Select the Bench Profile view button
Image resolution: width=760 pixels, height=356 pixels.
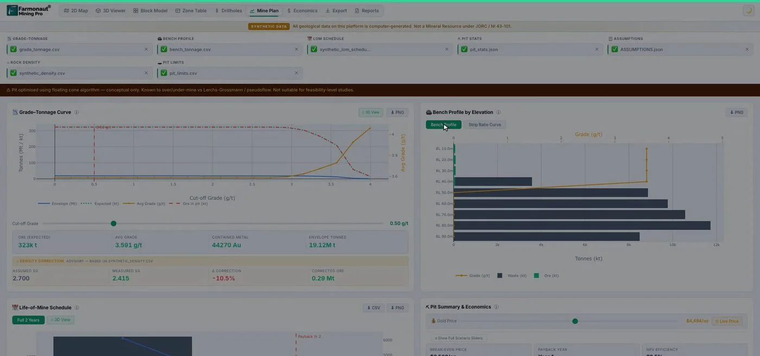click(444, 125)
